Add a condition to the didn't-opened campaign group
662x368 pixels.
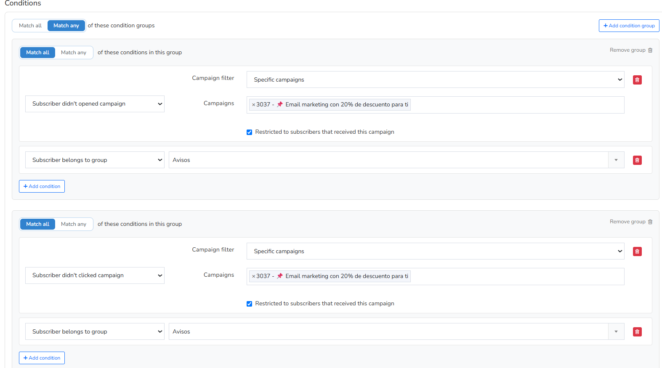(42, 186)
